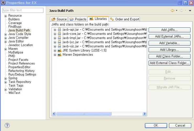
Task: Click the Eclipse icon in title bar
Action: click(3, 3)
